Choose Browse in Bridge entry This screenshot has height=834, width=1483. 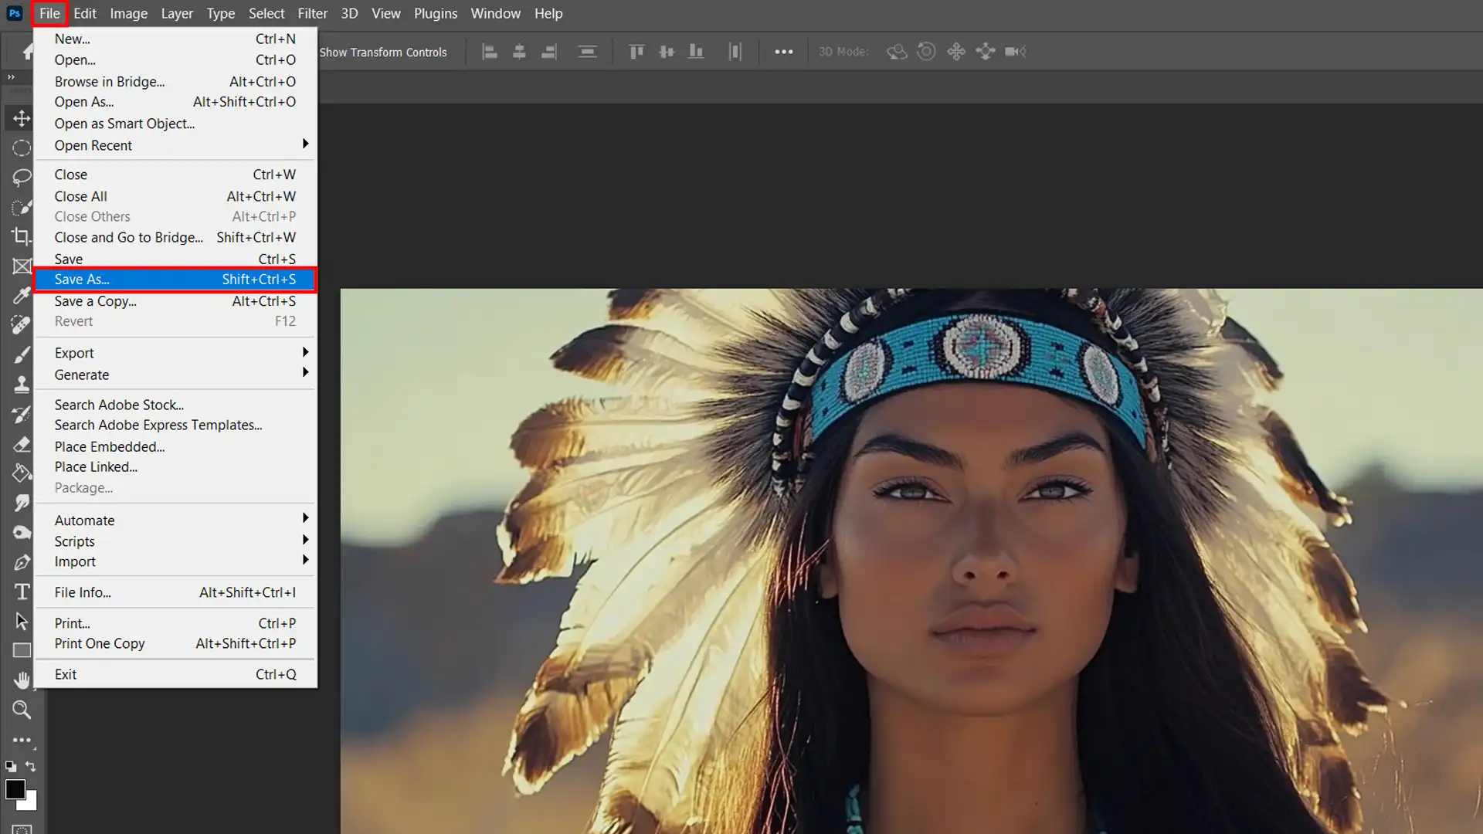(175, 81)
